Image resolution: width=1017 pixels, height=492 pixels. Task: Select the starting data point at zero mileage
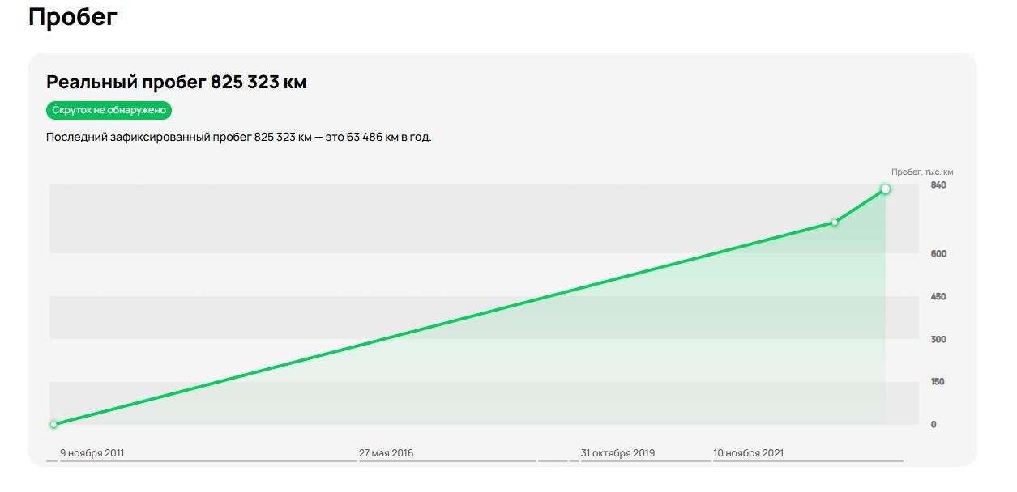coord(53,424)
